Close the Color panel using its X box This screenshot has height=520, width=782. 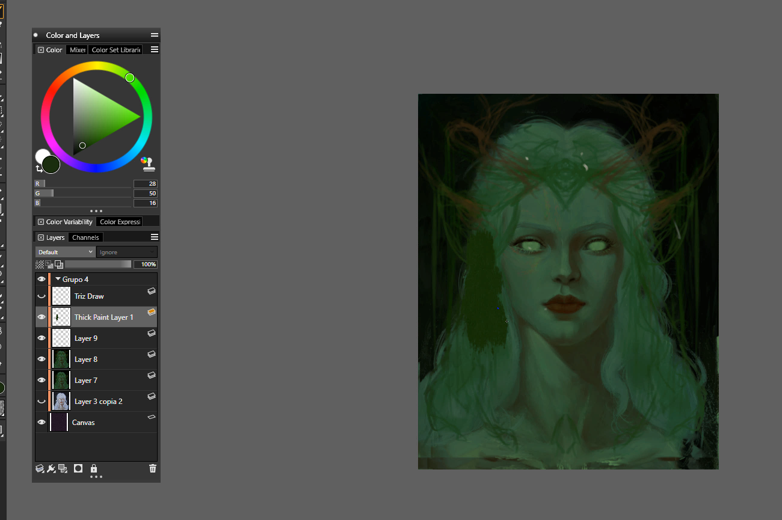pos(41,50)
